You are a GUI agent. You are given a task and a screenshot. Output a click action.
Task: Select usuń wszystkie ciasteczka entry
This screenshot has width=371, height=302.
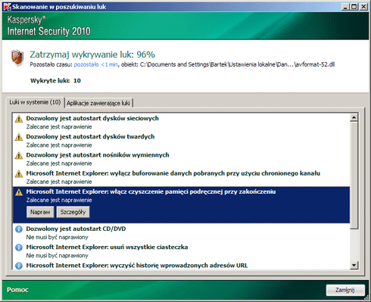point(181,251)
